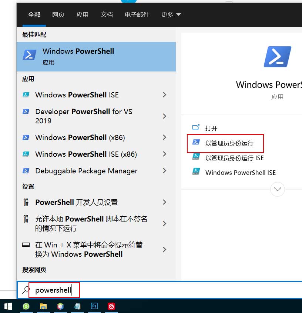The image size is (302, 313).
Task: Expand Windows PowerShell ISE (x86) arrow
Action: click(x=165, y=154)
